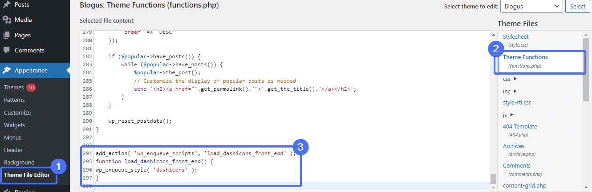
Task: Click the Comments bubble icon
Action: tap(7, 50)
